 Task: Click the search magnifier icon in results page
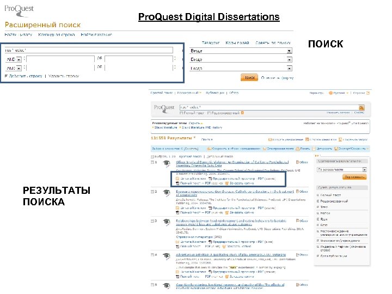click(362, 108)
